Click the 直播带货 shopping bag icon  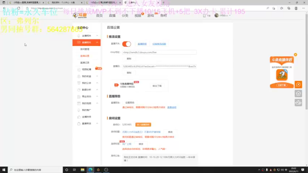[79, 123]
